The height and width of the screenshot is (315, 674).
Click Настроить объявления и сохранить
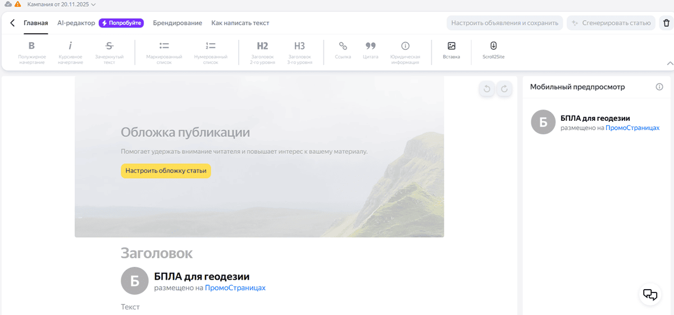point(505,23)
